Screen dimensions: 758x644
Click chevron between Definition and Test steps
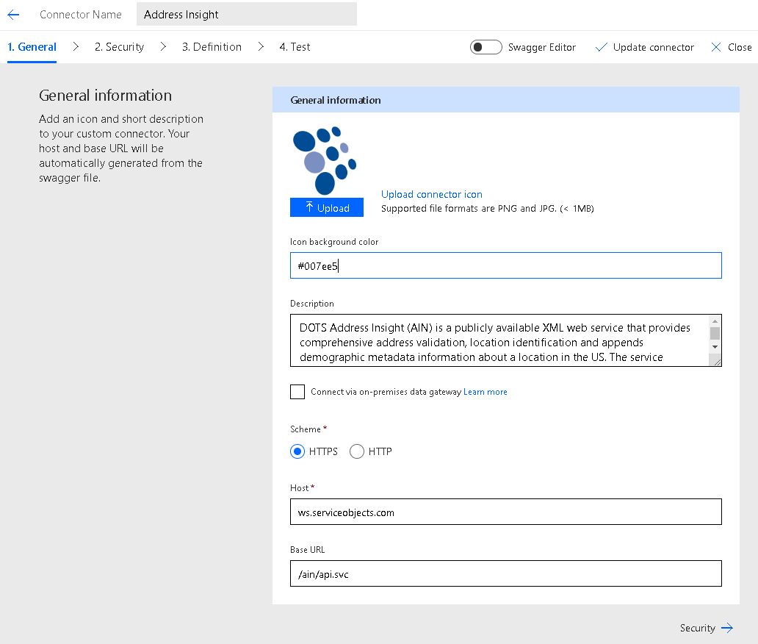click(261, 46)
